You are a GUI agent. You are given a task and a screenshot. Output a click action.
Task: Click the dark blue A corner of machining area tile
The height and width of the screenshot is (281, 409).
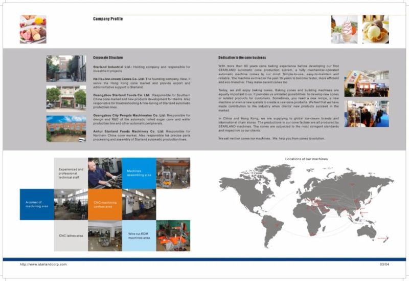37,205
